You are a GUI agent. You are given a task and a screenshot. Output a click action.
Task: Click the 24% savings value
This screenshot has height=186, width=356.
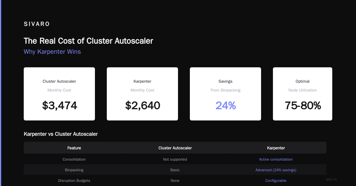click(x=225, y=105)
